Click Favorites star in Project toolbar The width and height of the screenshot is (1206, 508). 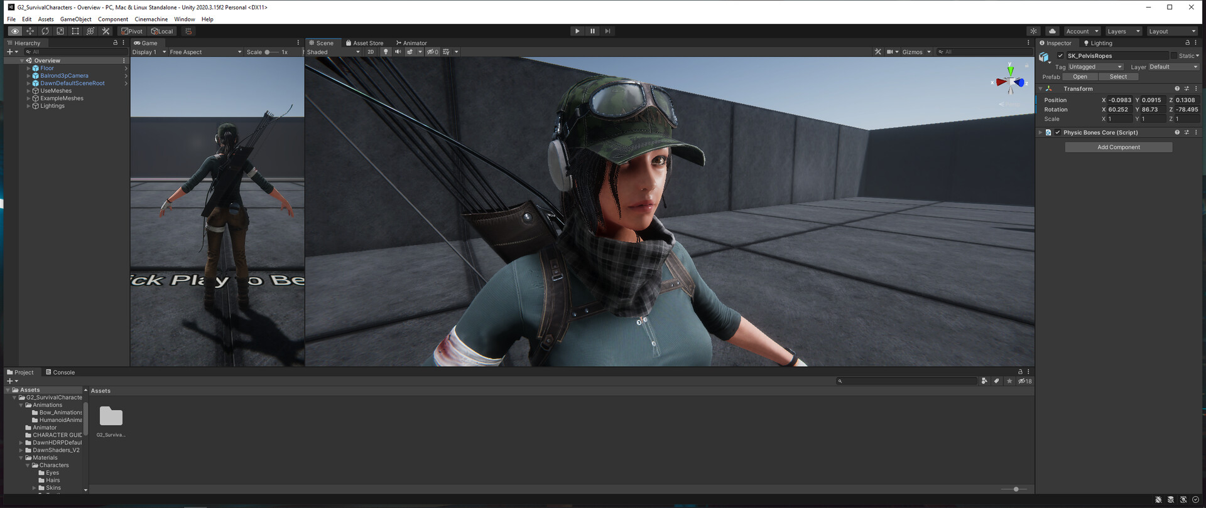(x=1009, y=381)
